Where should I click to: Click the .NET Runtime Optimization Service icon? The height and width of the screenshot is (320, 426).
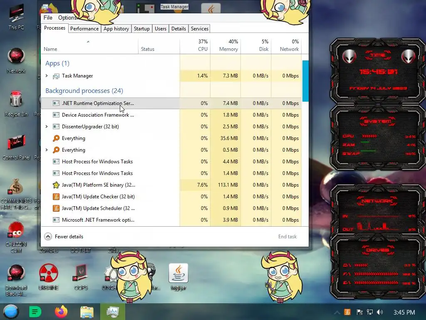(56, 103)
